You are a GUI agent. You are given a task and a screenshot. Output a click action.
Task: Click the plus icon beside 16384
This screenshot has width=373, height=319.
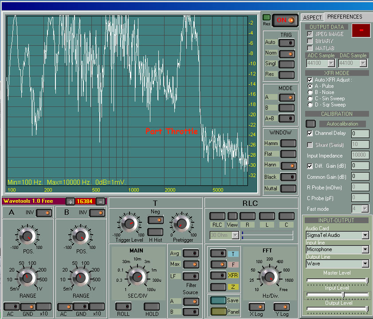[x=70, y=201]
